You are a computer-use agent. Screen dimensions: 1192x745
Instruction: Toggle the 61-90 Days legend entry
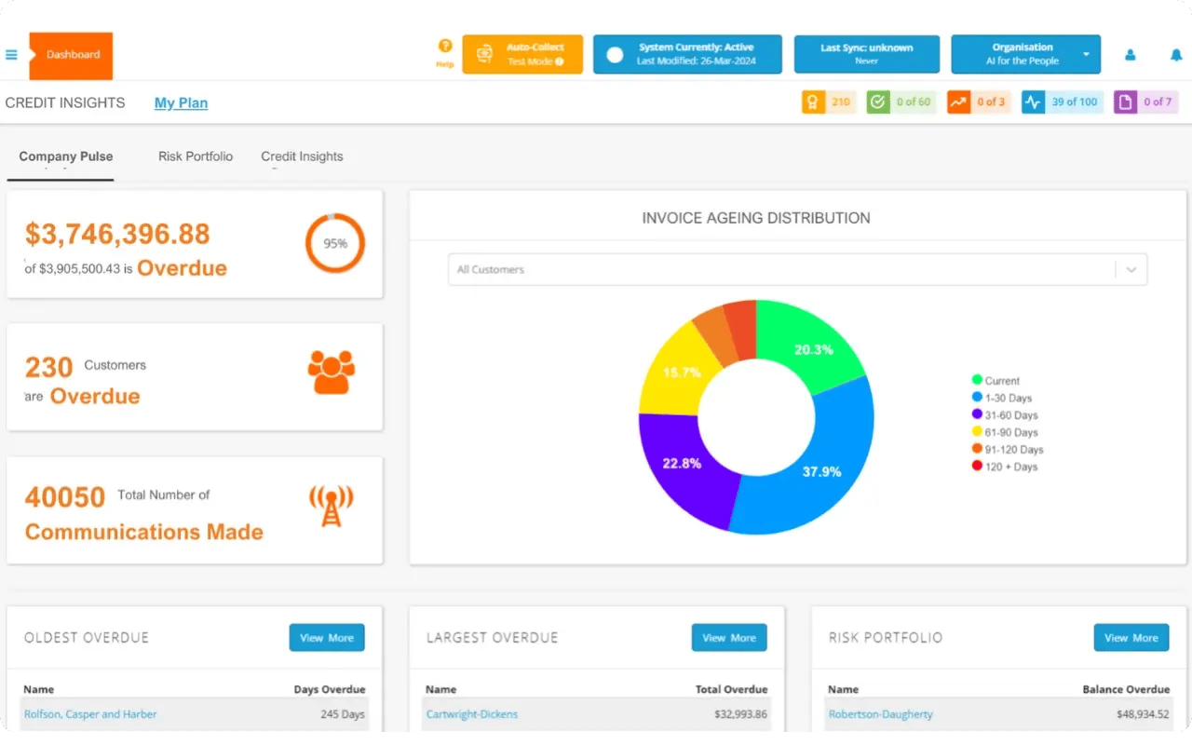[1005, 432]
